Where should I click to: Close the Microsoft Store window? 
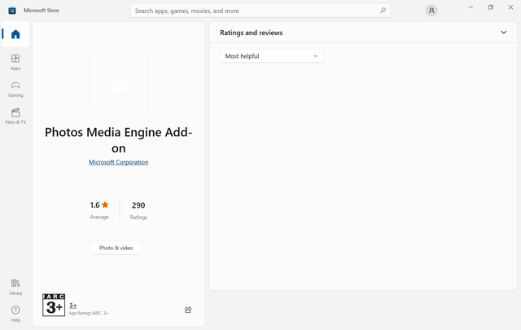510,7
